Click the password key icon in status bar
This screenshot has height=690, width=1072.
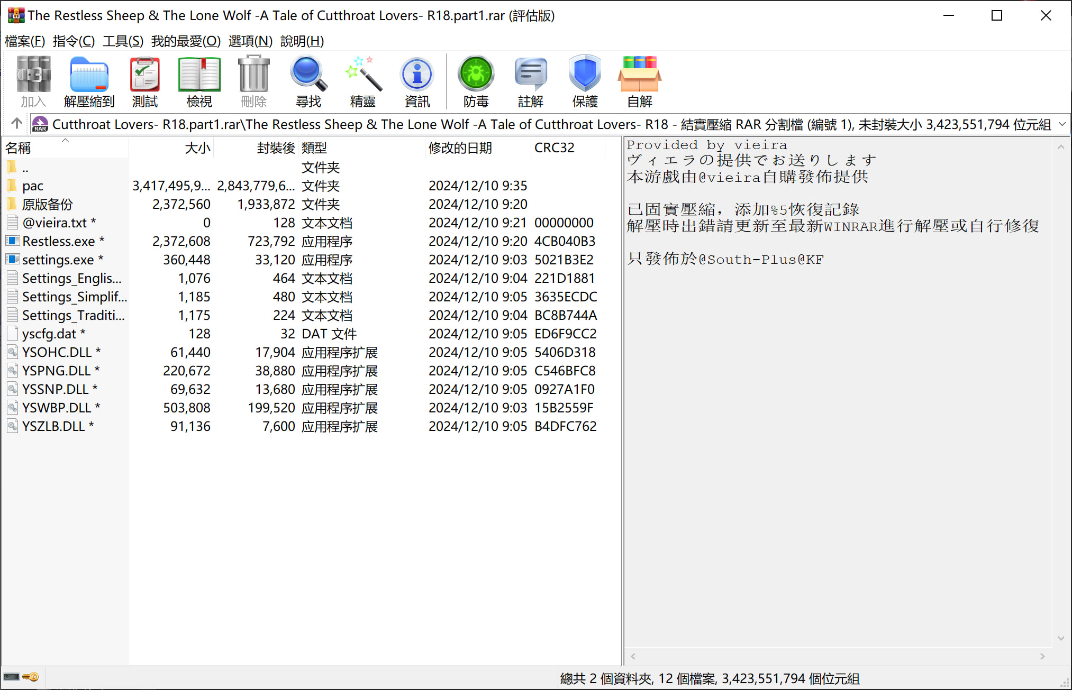point(31,677)
